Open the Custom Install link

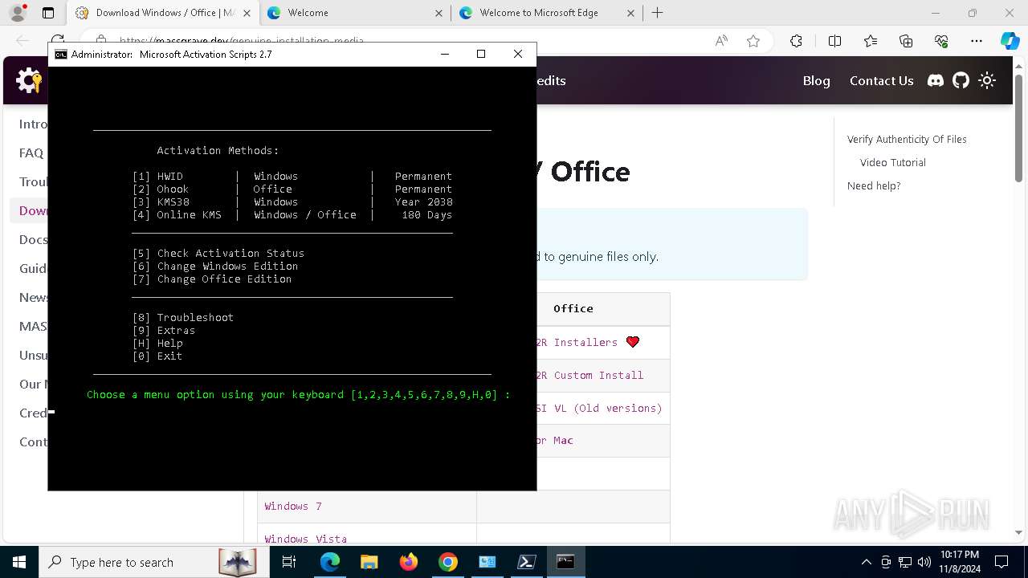(589, 375)
